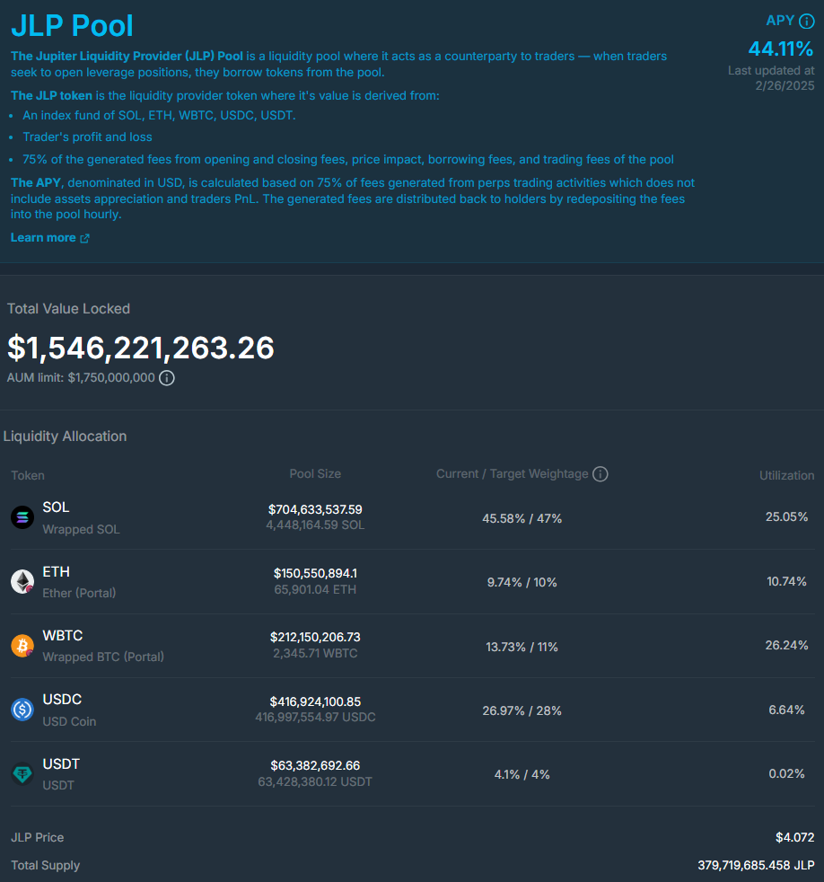Click the ETH token logo

coord(22,581)
